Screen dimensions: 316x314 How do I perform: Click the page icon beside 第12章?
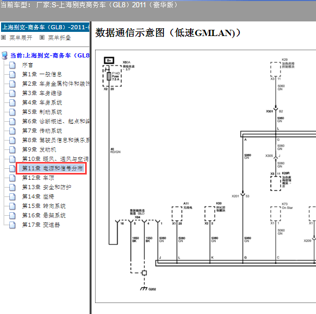click(13, 178)
